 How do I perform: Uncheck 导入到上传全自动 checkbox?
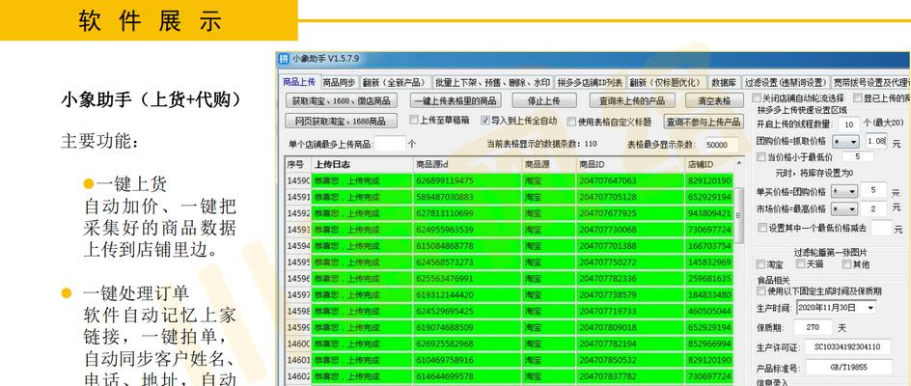tap(485, 121)
